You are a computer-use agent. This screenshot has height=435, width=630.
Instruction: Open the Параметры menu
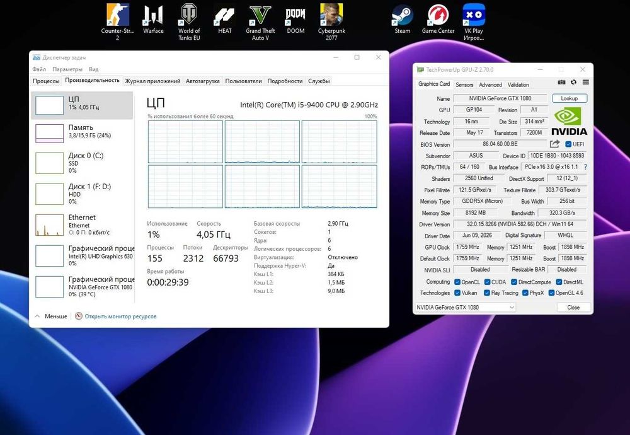(67, 69)
